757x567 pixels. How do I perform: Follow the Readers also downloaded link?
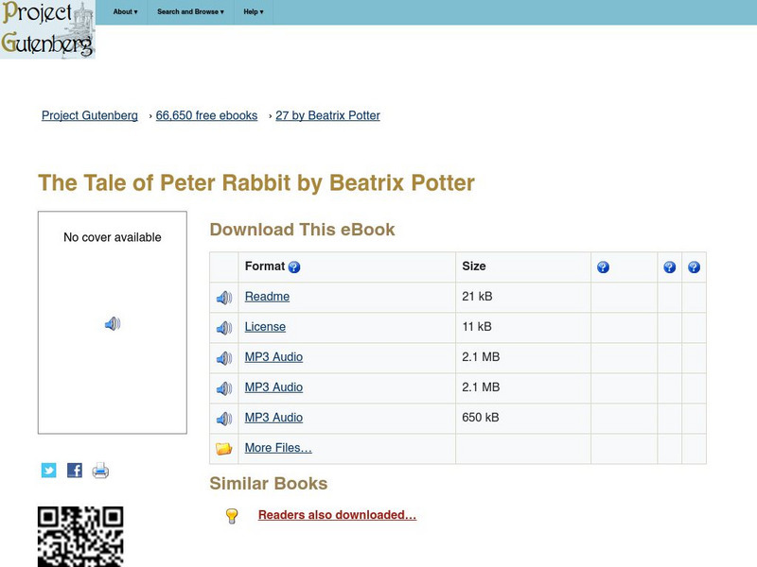point(338,515)
